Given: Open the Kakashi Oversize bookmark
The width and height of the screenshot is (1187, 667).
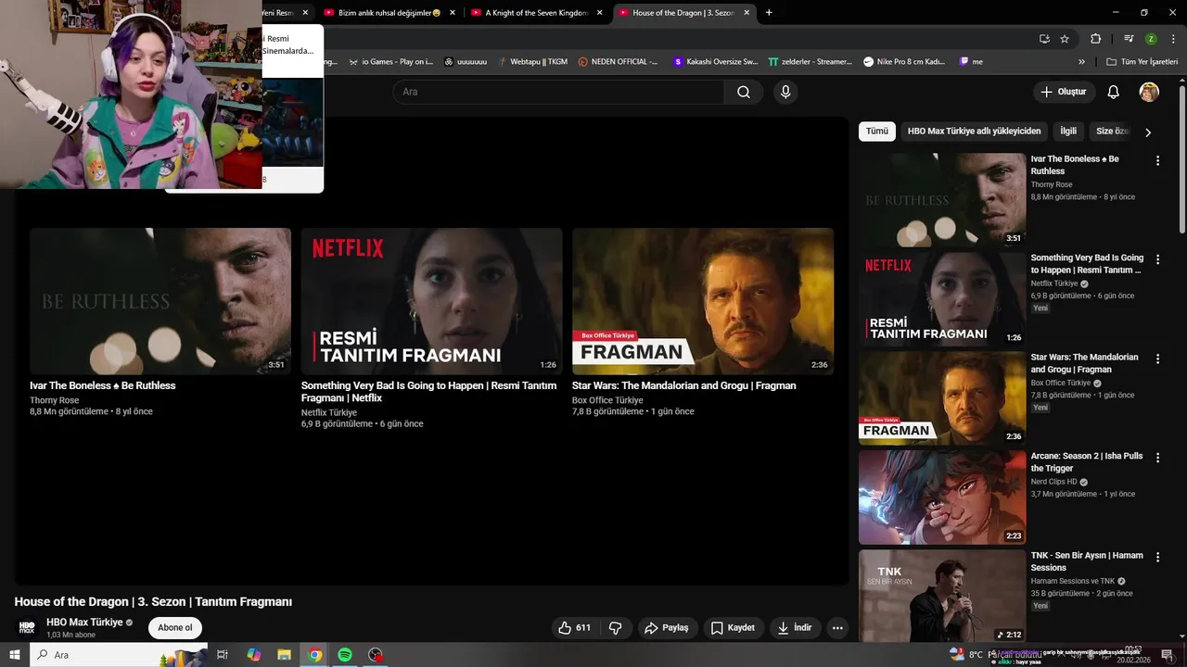Looking at the screenshot, I should pyautogui.click(x=715, y=62).
